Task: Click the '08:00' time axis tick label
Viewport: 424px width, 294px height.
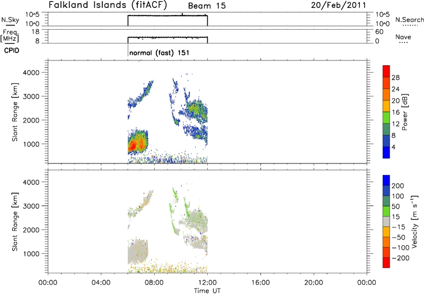Action: 154,283
